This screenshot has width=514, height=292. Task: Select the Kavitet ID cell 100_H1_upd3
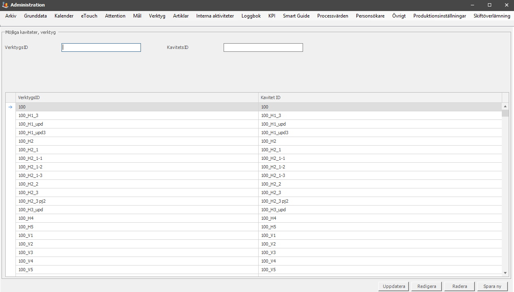[380, 133]
